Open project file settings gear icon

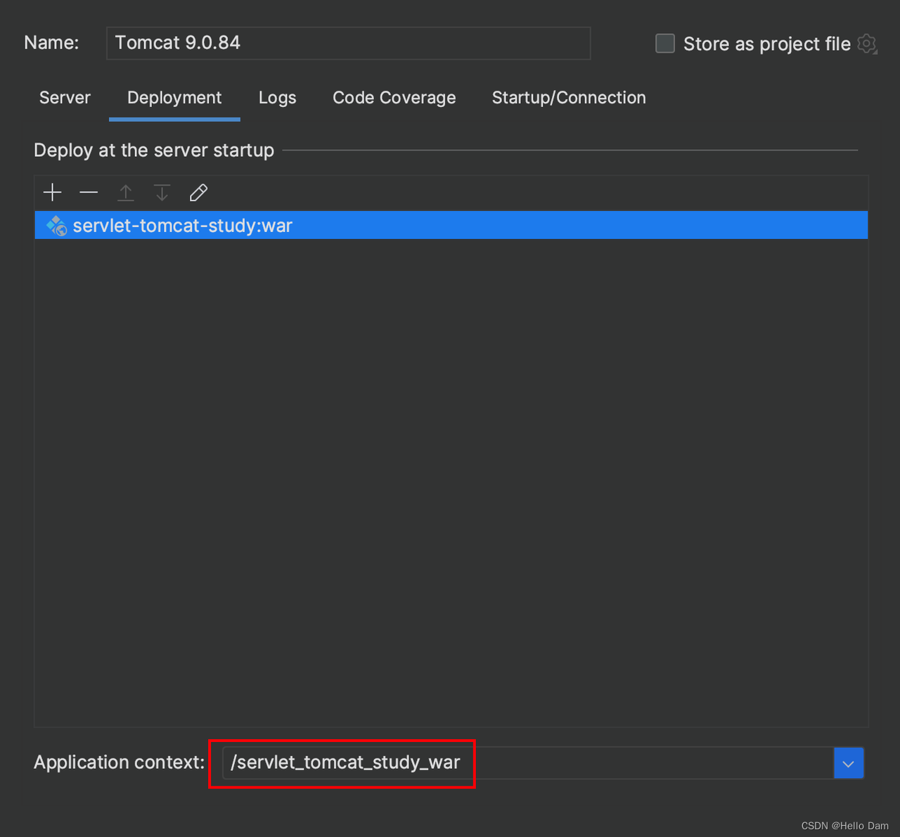pyautogui.click(x=867, y=44)
